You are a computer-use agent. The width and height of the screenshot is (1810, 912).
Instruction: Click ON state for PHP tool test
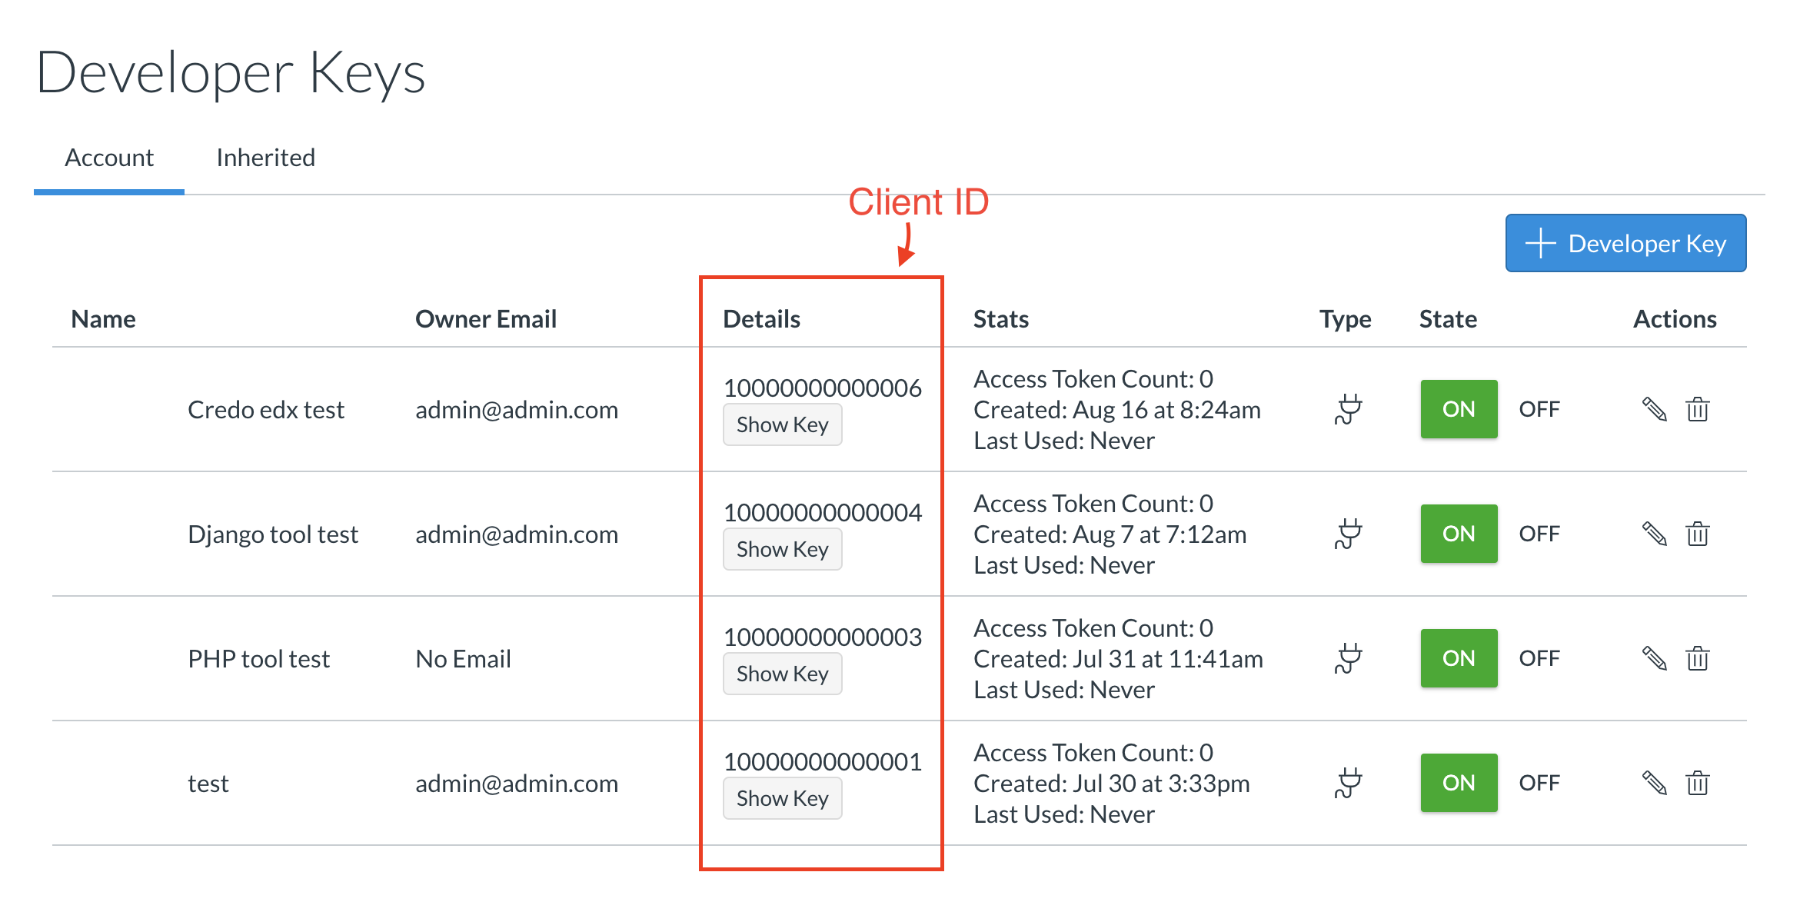tap(1458, 658)
